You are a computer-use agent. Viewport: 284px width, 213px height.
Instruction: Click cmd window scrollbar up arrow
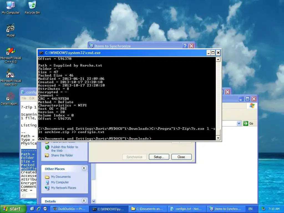[x=218, y=59]
